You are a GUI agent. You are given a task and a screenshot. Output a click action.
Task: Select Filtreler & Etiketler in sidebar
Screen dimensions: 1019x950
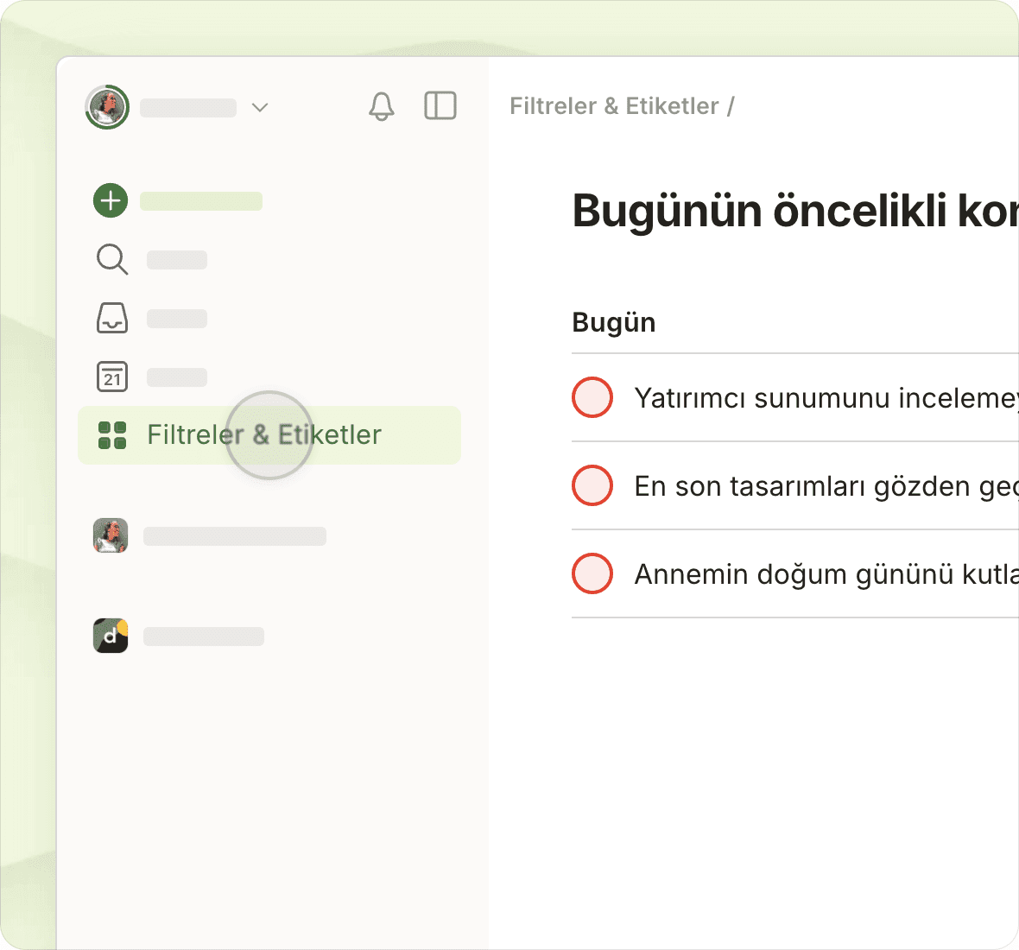264,435
